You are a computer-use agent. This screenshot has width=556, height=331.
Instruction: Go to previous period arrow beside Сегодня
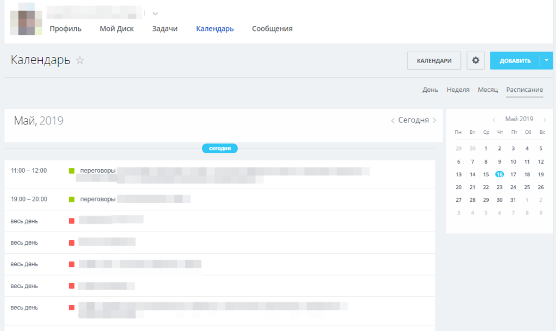393,121
